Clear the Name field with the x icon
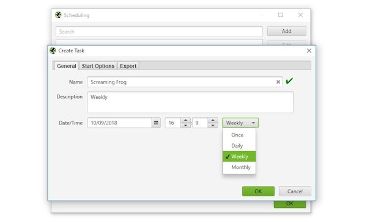Screen dimensions: 367x222 [x=278, y=82]
